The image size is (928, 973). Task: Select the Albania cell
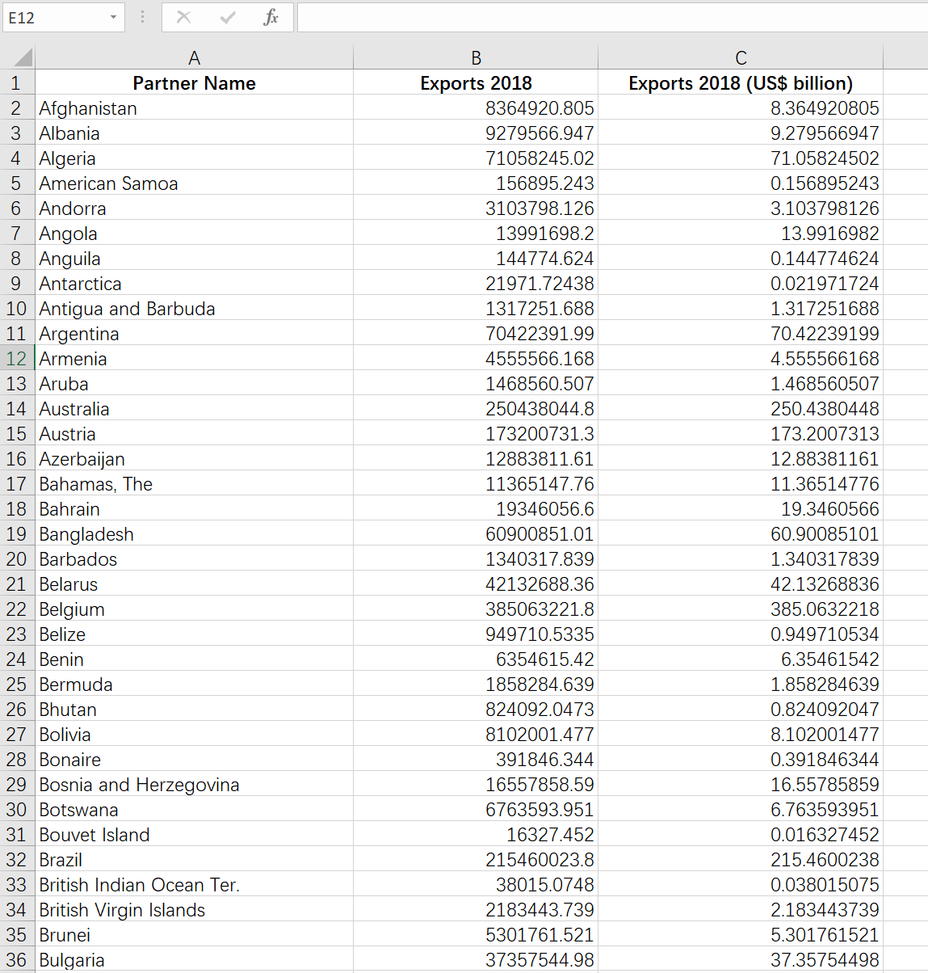coord(194,133)
